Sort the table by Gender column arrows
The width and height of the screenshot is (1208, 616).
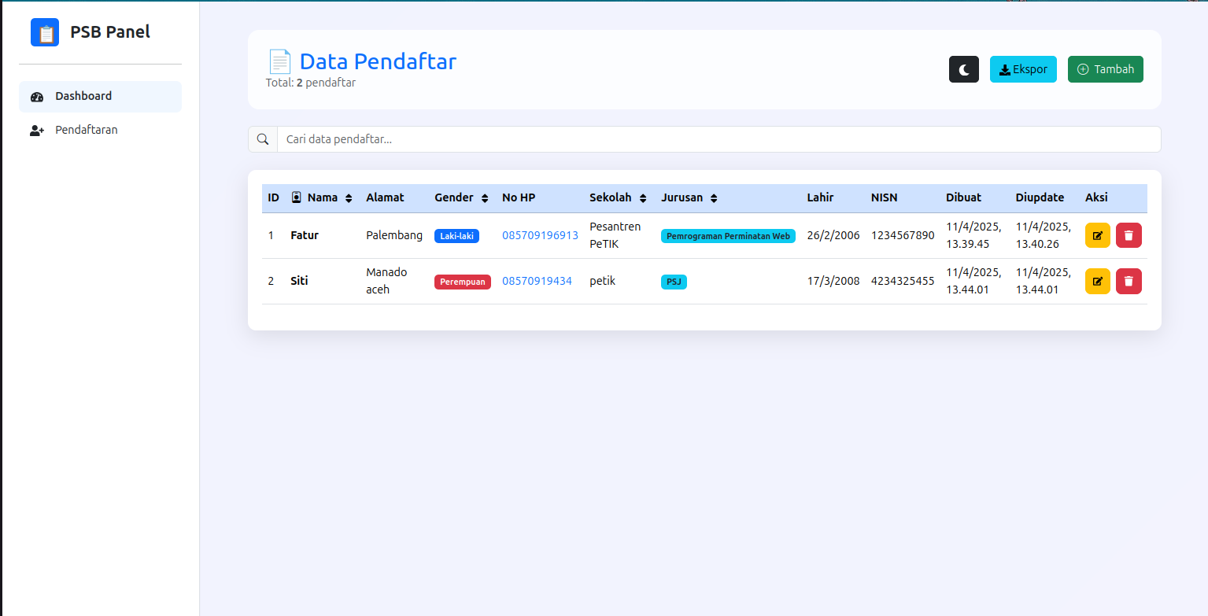(485, 198)
